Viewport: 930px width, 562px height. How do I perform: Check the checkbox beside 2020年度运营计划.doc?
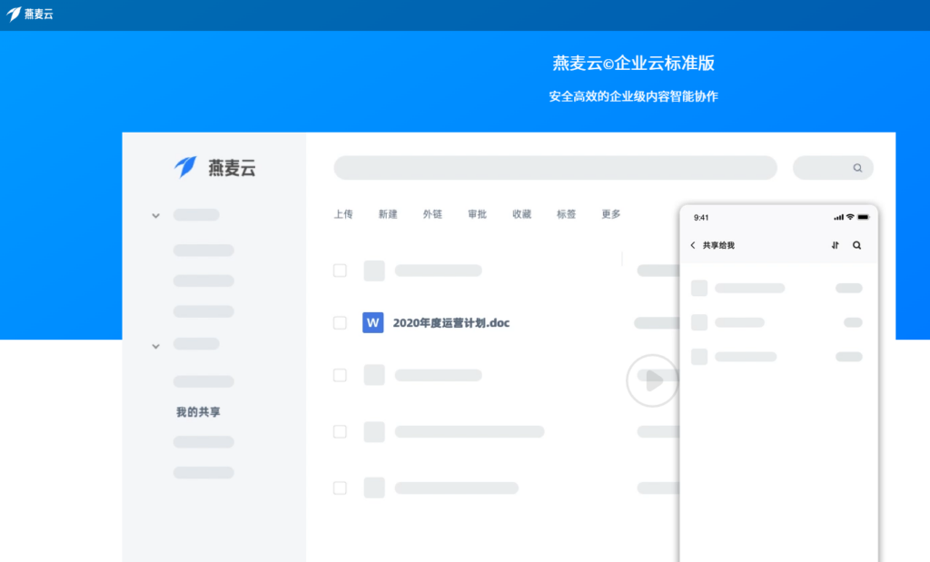(x=340, y=322)
